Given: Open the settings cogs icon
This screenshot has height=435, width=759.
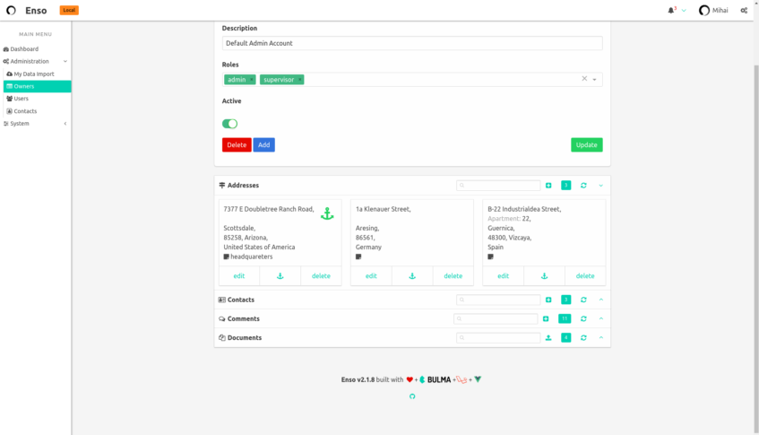Looking at the screenshot, I should pyautogui.click(x=744, y=10).
